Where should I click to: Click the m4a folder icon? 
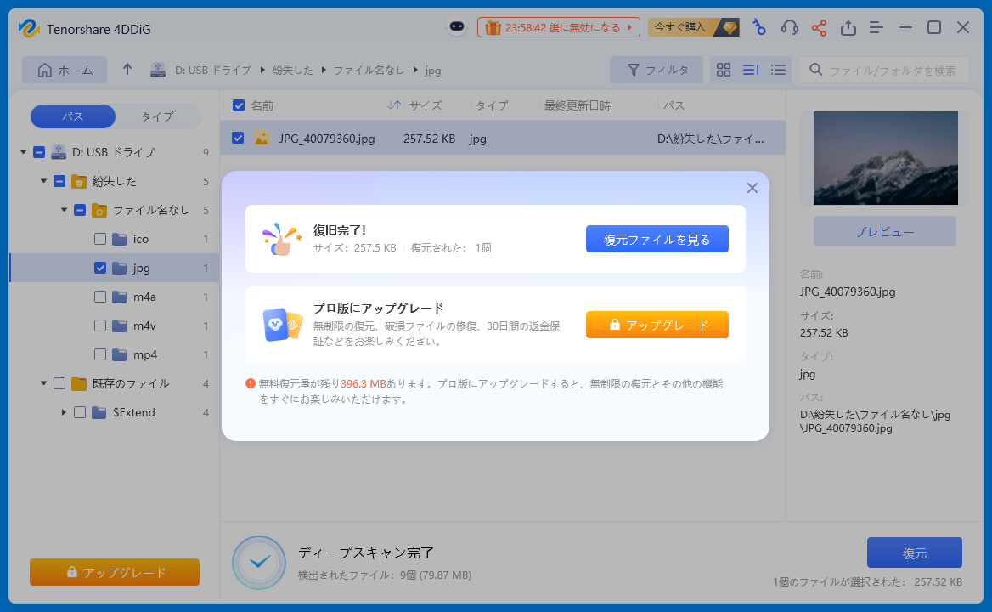point(120,297)
